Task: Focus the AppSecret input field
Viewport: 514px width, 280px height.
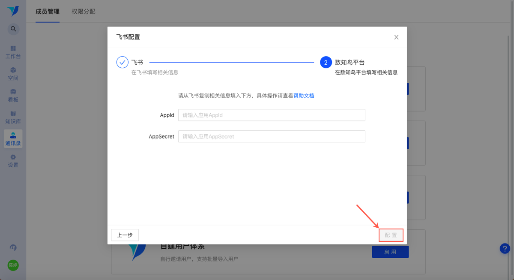Action: [272, 136]
